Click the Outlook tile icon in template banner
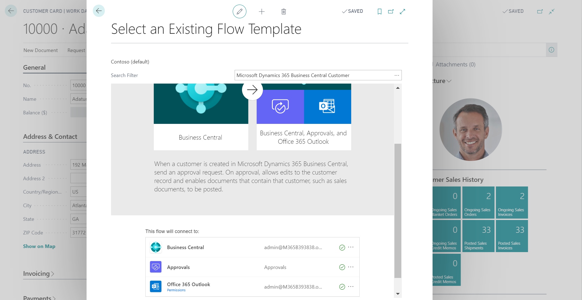582x300 pixels. pyautogui.click(x=327, y=107)
